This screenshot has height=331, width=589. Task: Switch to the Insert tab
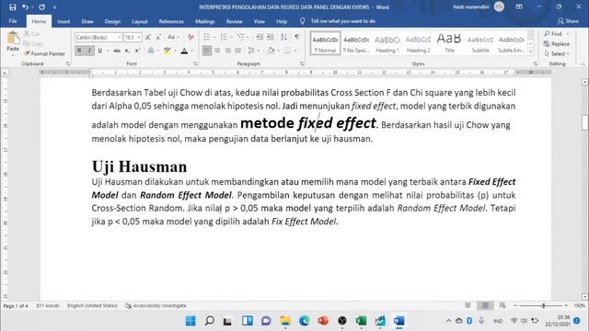[64, 21]
